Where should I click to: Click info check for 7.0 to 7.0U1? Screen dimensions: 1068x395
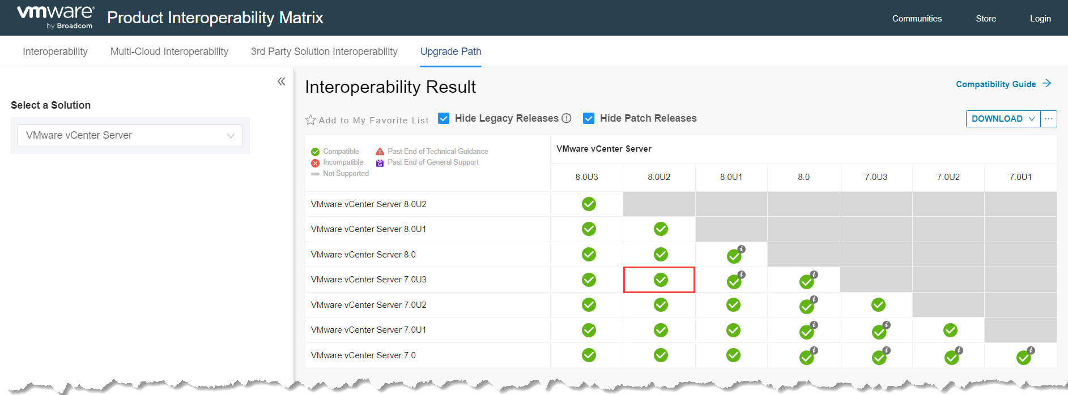pyautogui.click(x=1024, y=356)
